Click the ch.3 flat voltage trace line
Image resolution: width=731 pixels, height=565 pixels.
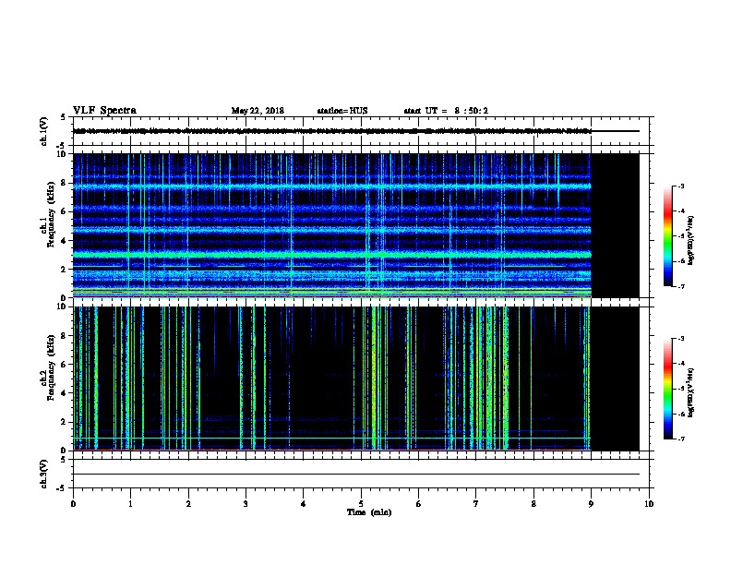(x=356, y=475)
